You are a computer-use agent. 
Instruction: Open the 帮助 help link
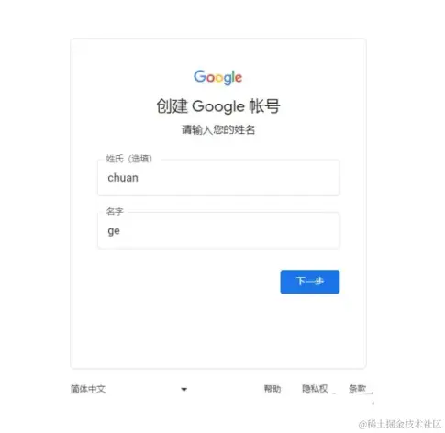pos(273,389)
